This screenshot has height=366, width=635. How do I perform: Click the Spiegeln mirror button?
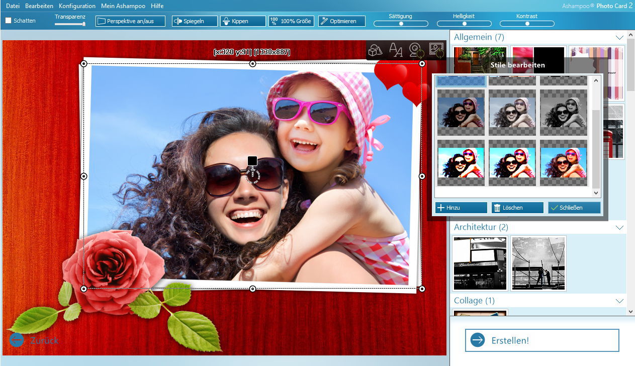point(195,21)
